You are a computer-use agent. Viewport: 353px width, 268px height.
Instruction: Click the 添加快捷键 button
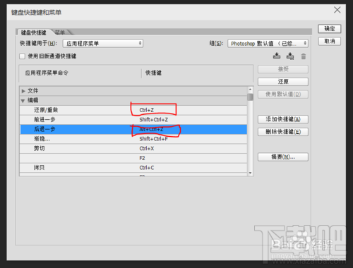pos(283,119)
